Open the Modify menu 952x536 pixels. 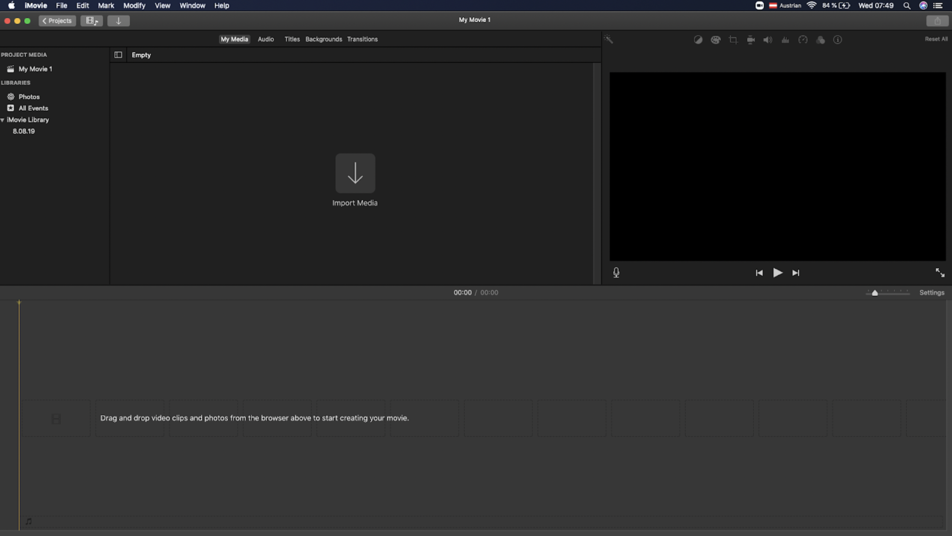click(x=134, y=6)
